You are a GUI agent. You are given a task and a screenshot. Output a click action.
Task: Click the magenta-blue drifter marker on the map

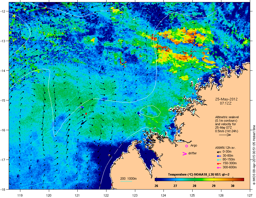[82, 107]
